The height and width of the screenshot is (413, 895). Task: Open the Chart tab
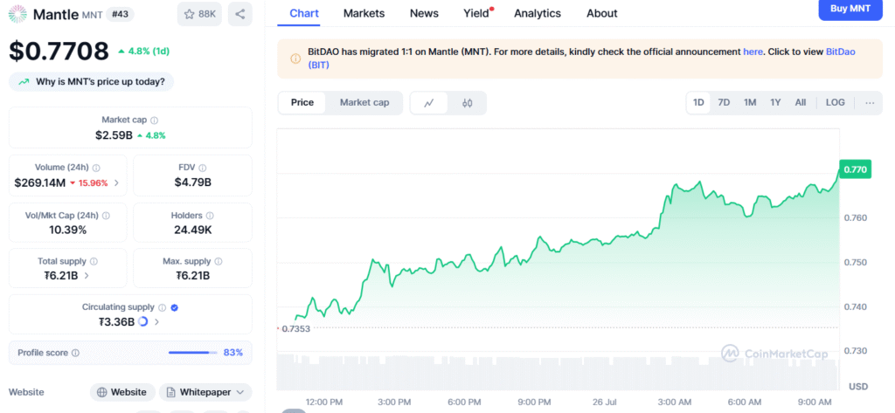(x=304, y=13)
